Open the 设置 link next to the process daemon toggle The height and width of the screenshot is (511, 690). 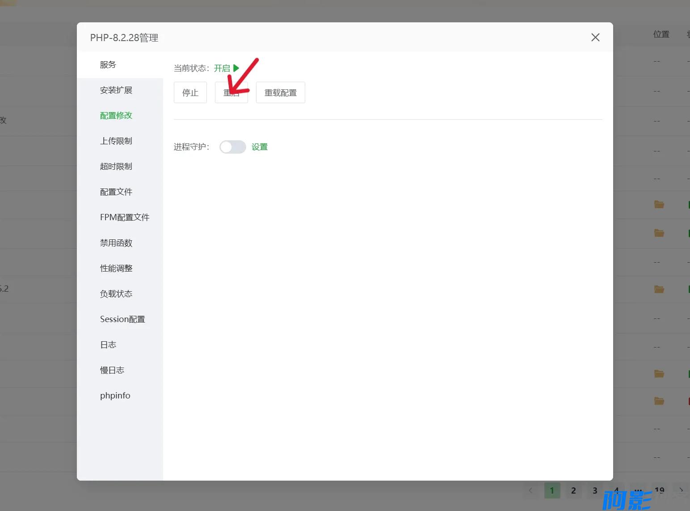(x=260, y=147)
